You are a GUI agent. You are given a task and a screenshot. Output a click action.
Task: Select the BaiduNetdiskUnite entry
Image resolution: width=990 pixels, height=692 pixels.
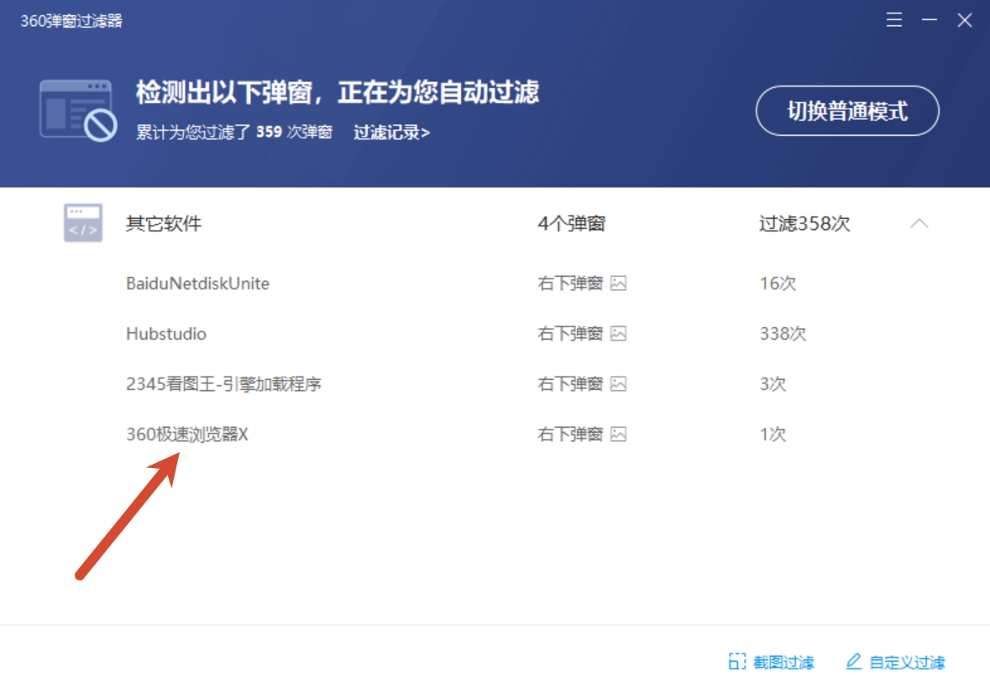[x=197, y=284]
